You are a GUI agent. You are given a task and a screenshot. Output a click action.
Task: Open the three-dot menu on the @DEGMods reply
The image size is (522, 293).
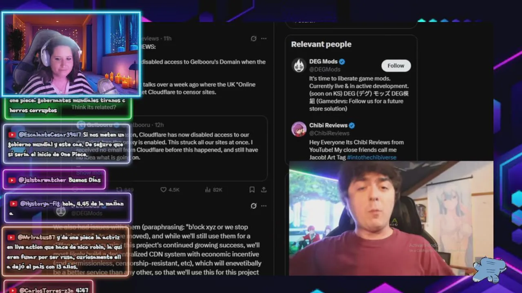coord(264,206)
